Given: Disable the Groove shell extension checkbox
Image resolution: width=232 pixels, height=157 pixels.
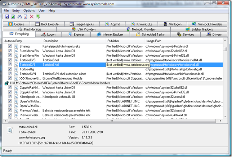Looking at the screenshot, I should 10,78.
